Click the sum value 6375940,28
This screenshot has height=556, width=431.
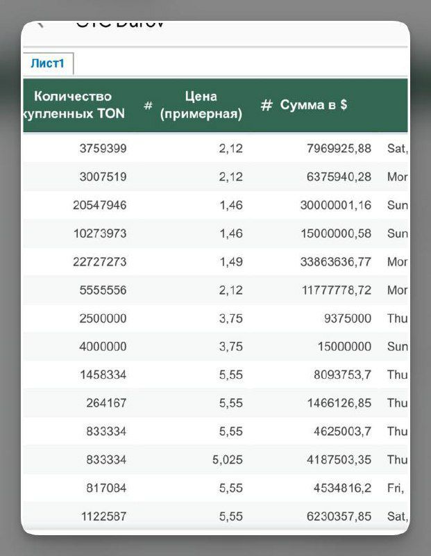(339, 177)
